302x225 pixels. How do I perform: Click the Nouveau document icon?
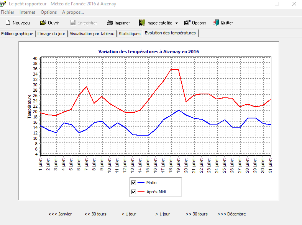pos(7,23)
